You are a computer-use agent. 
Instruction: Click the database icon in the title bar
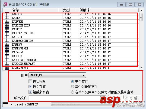[x=5, y=4]
